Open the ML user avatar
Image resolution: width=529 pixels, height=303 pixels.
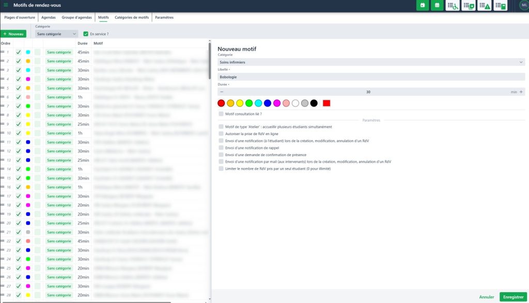pos(524,5)
